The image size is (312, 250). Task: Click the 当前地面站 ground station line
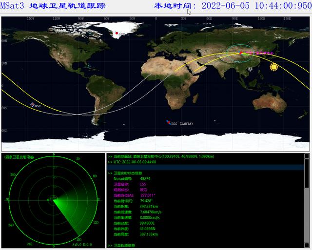pyautogui.click(x=161, y=156)
